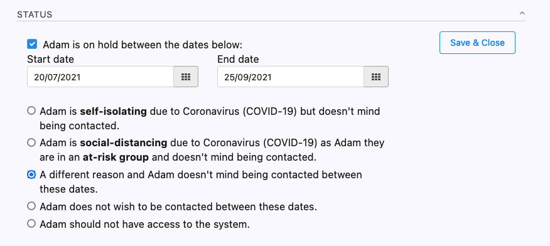Select the social-distancing radio button
The height and width of the screenshot is (246, 550).
(x=31, y=142)
